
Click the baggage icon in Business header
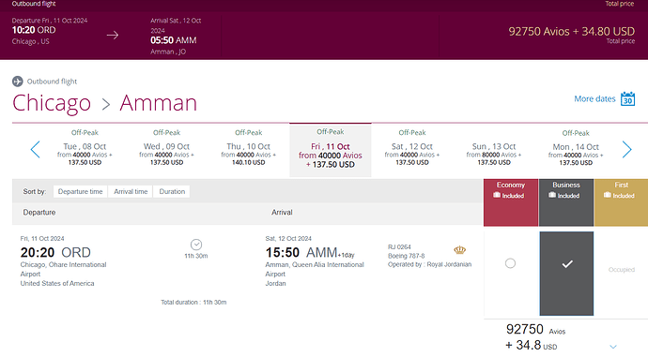(552, 195)
